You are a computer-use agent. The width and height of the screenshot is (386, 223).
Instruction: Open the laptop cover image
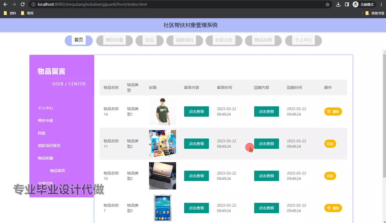[162, 176]
